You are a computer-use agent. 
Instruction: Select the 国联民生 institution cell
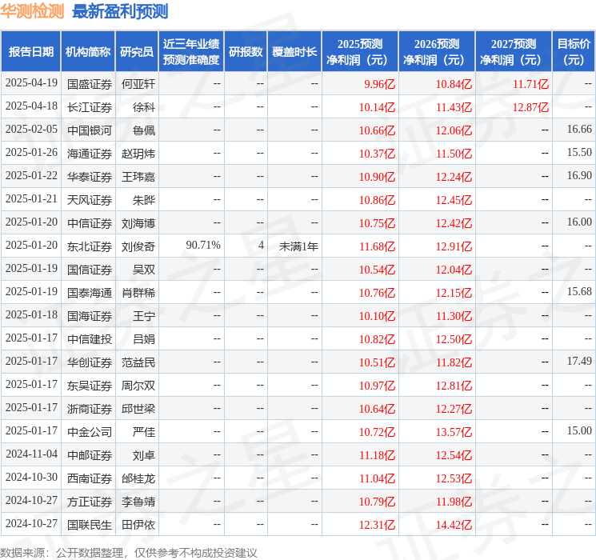(x=90, y=525)
